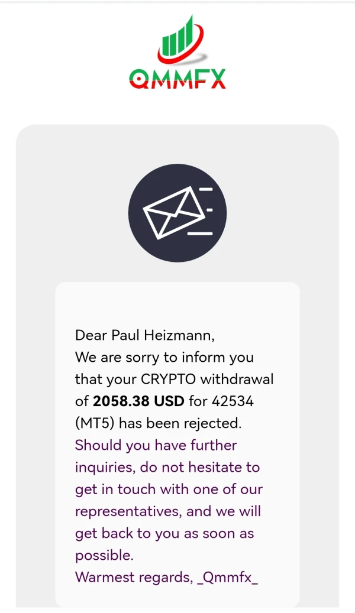Screen dimensions: 355x613
Task: Click the flying envelope mail icon
Action: [177, 212]
